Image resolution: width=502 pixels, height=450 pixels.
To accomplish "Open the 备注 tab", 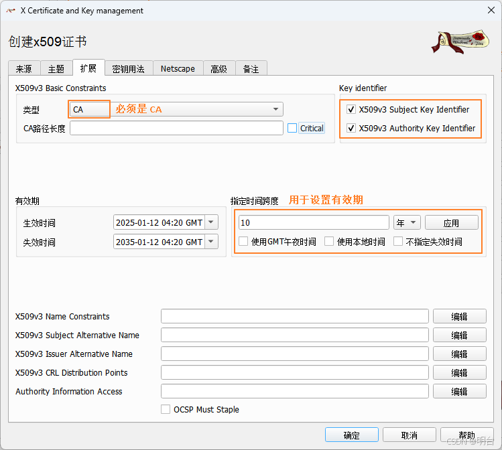I will coord(251,68).
